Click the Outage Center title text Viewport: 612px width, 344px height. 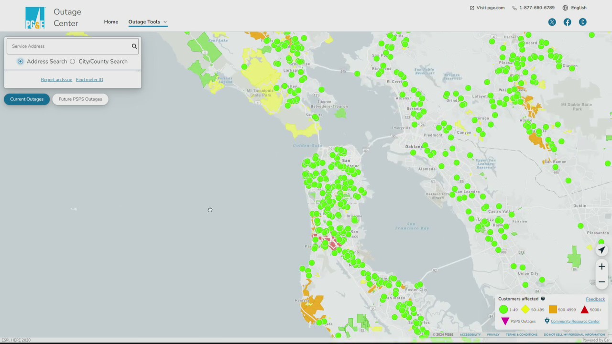[67, 18]
